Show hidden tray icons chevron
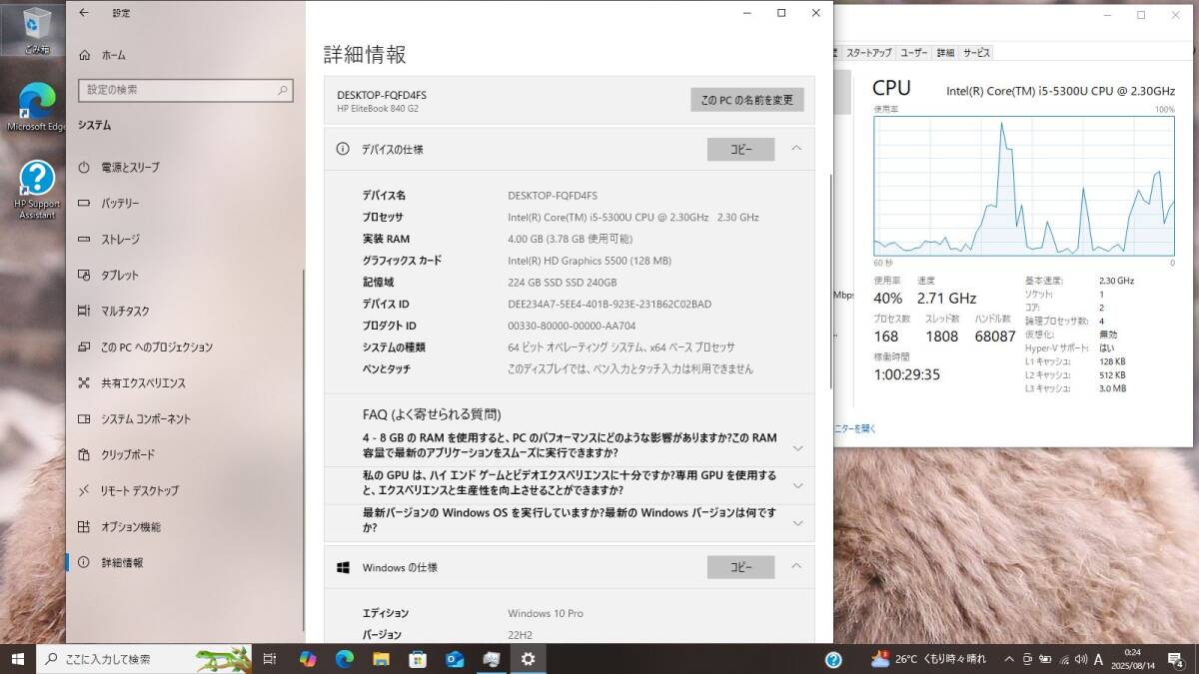Screen dimensions: 1199x674 pyautogui.click(x=1007, y=659)
